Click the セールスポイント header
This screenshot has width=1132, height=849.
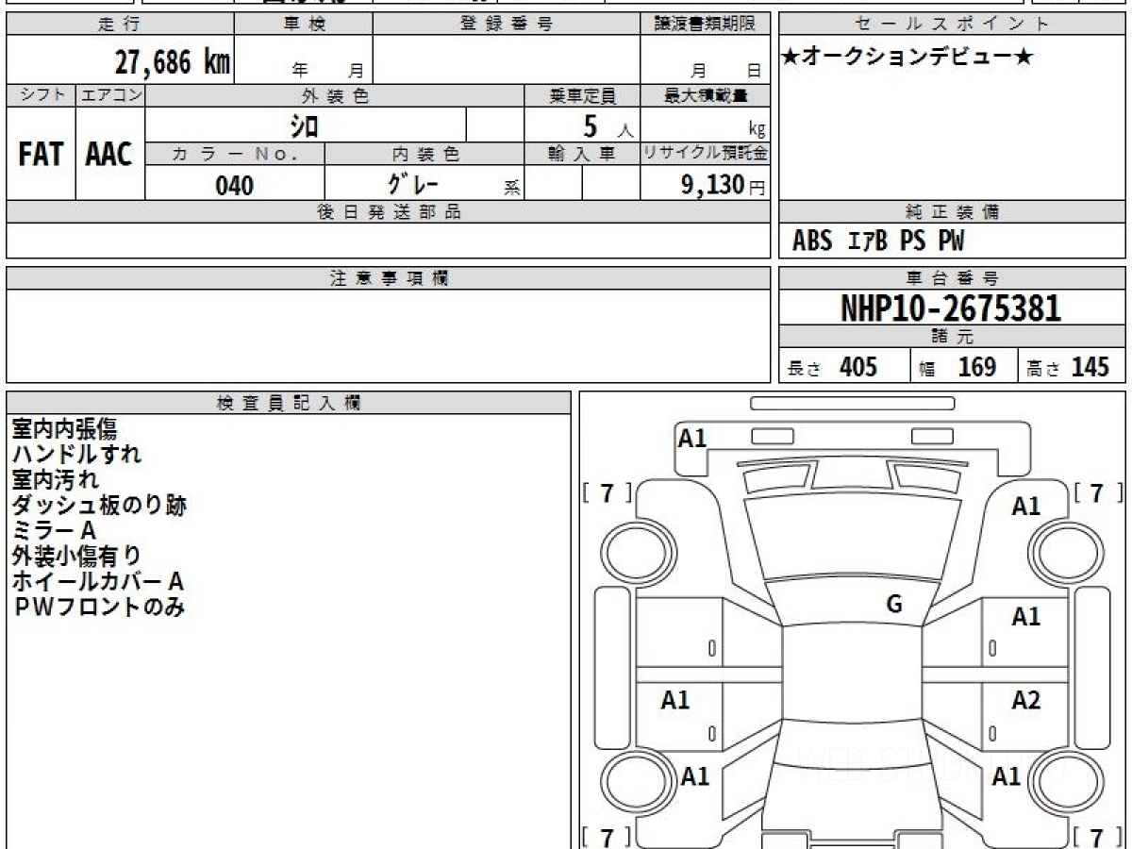point(953,25)
